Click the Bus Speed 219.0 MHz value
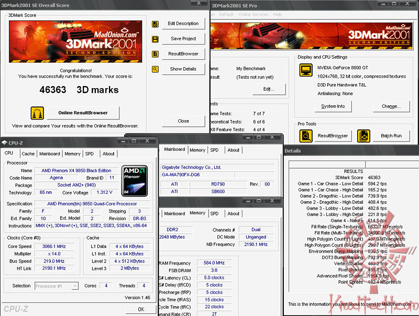419x316 pixels. coord(54,261)
